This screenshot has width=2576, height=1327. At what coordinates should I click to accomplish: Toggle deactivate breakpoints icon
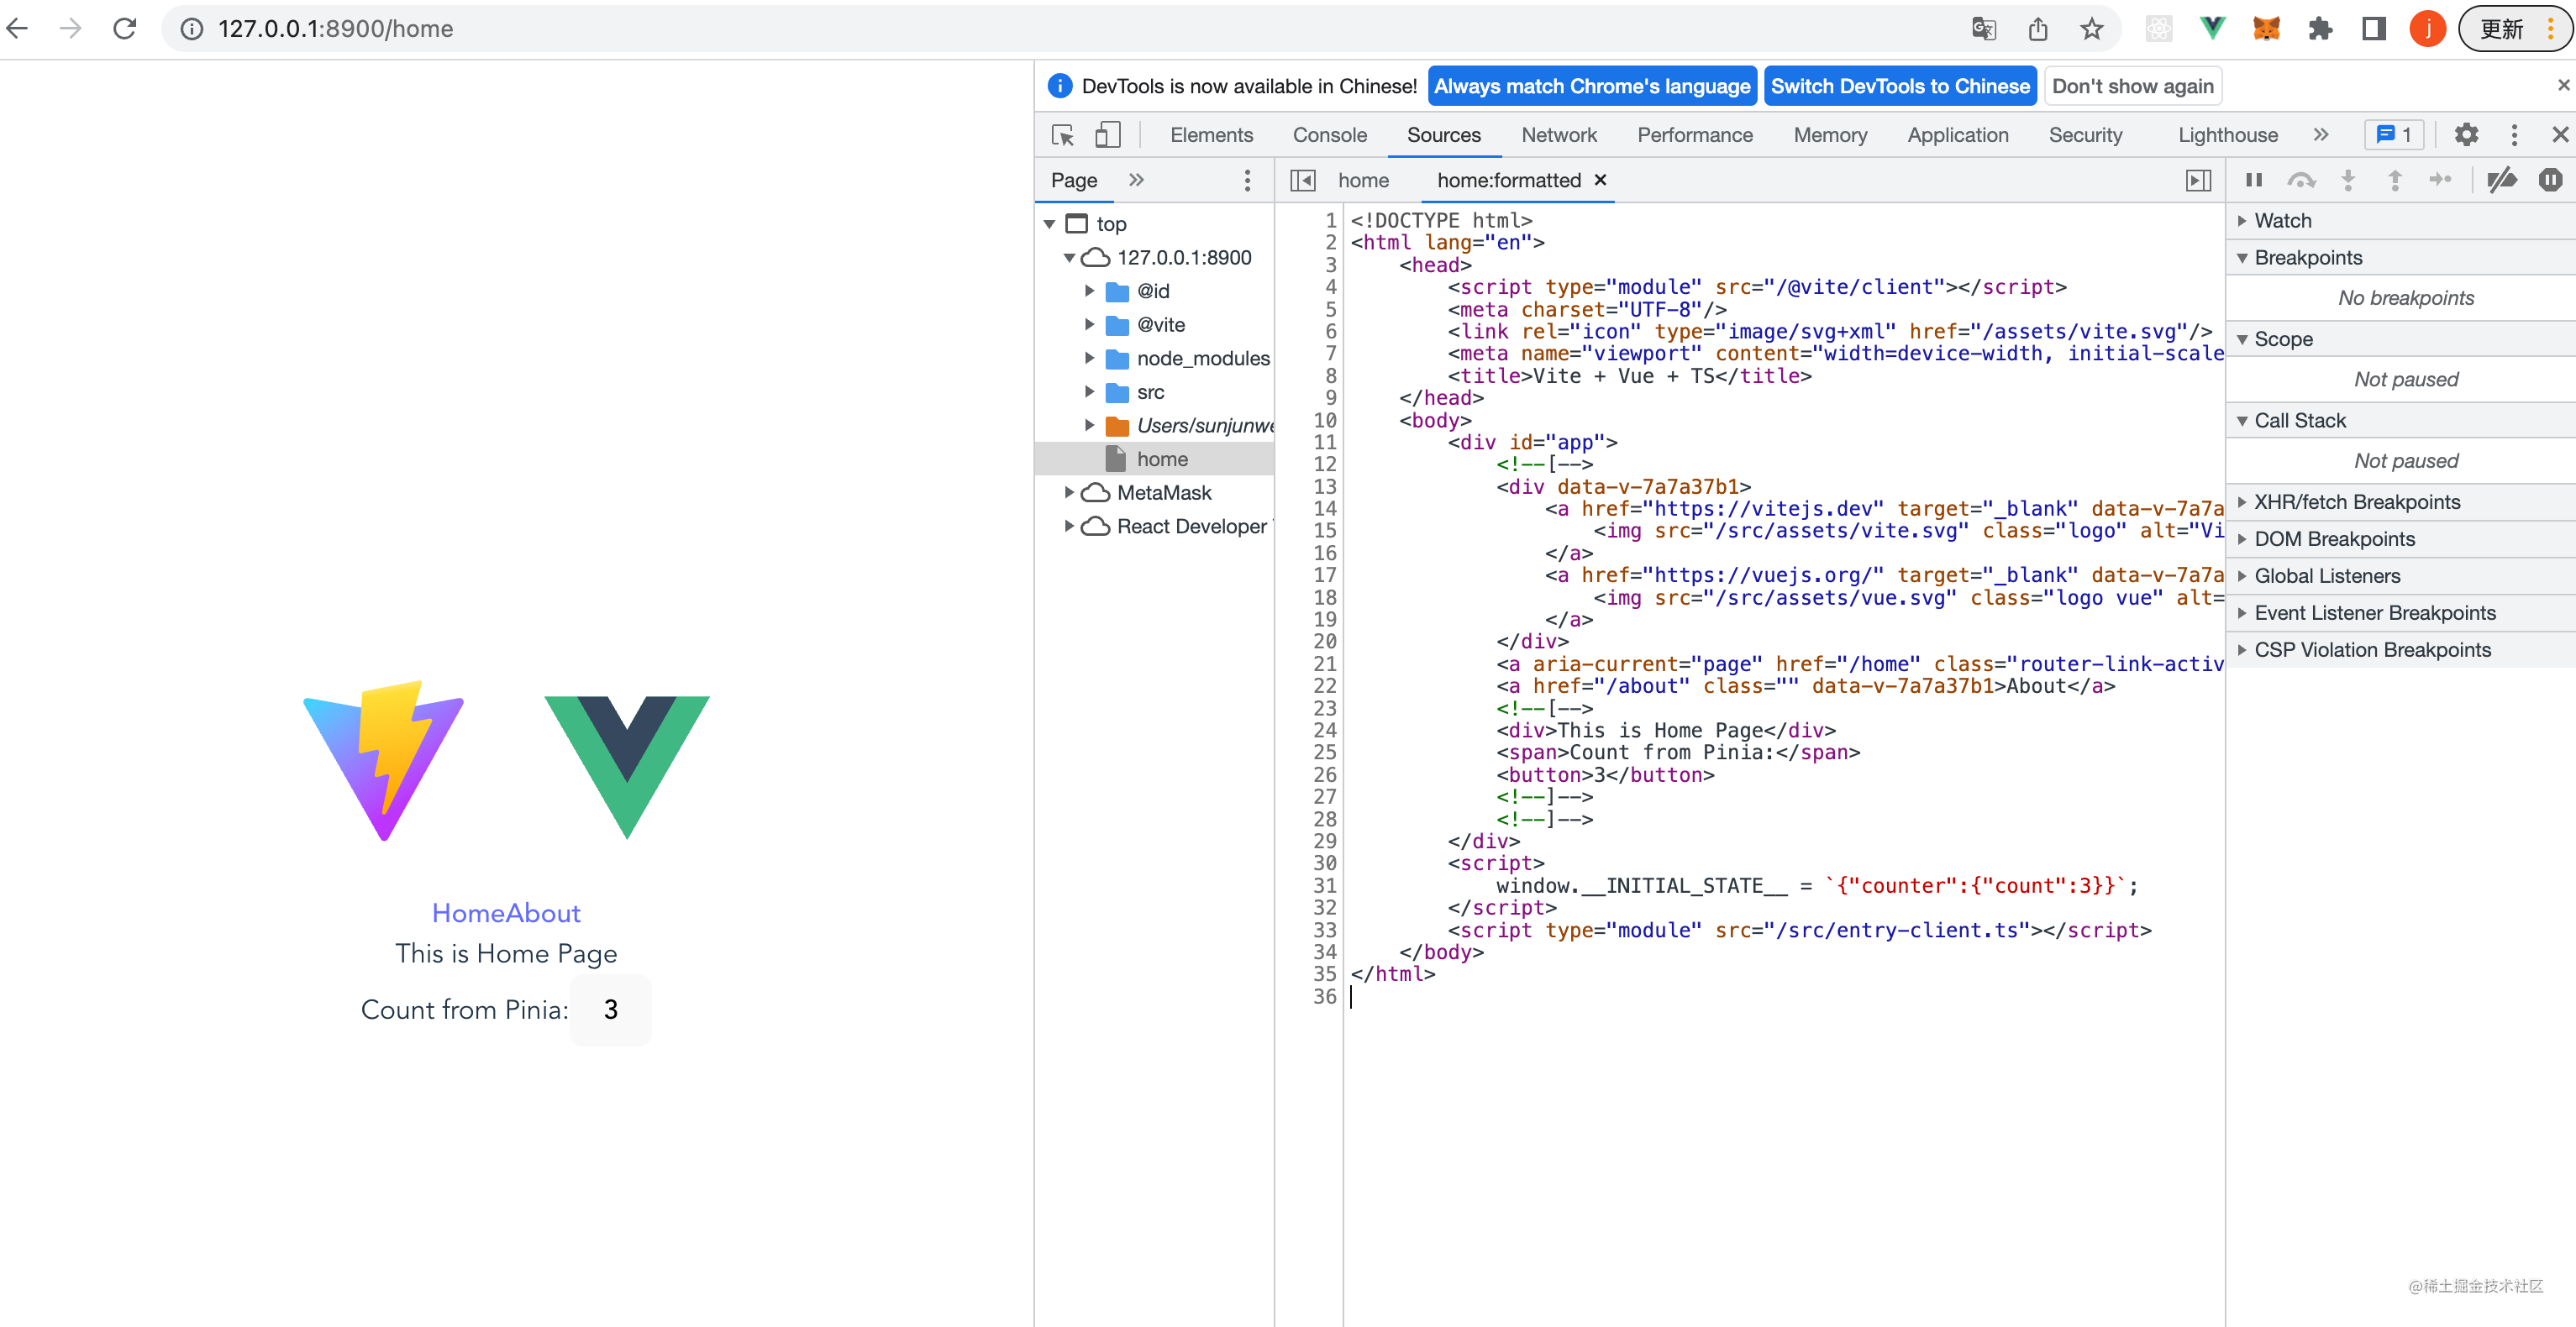click(x=2501, y=180)
